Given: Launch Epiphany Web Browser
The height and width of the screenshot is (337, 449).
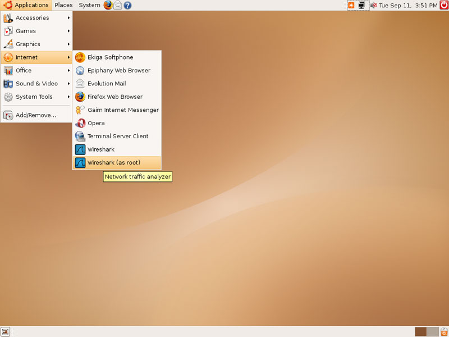Looking at the screenshot, I should pyautogui.click(x=117, y=71).
